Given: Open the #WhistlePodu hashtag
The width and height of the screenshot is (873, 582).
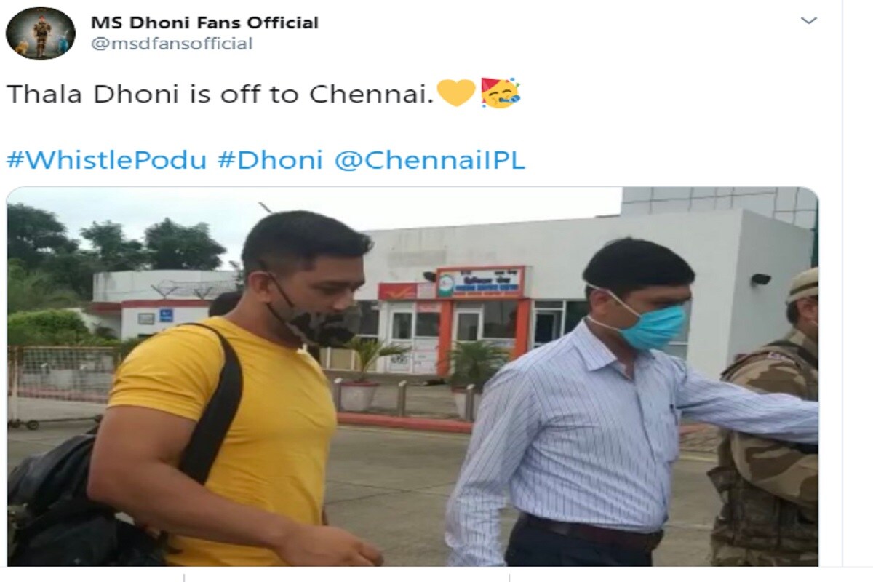Looking at the screenshot, I should point(106,160).
